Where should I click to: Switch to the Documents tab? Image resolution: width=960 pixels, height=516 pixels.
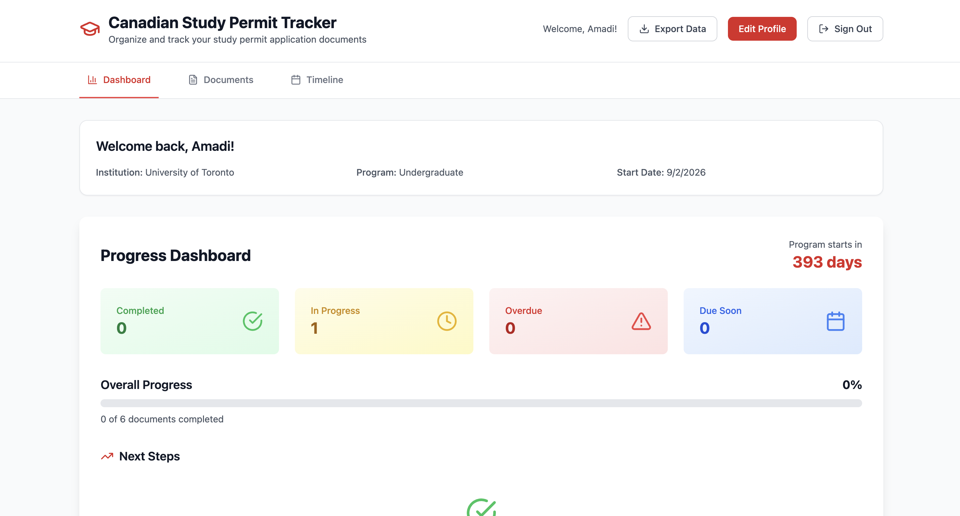pos(220,80)
